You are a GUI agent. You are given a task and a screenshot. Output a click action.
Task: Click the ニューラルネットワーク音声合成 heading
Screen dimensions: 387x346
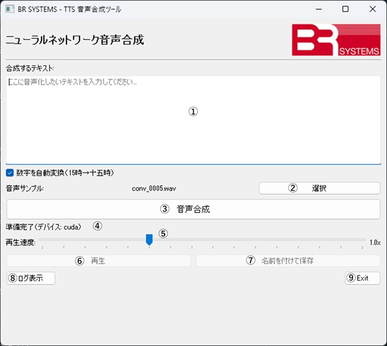tap(75, 40)
